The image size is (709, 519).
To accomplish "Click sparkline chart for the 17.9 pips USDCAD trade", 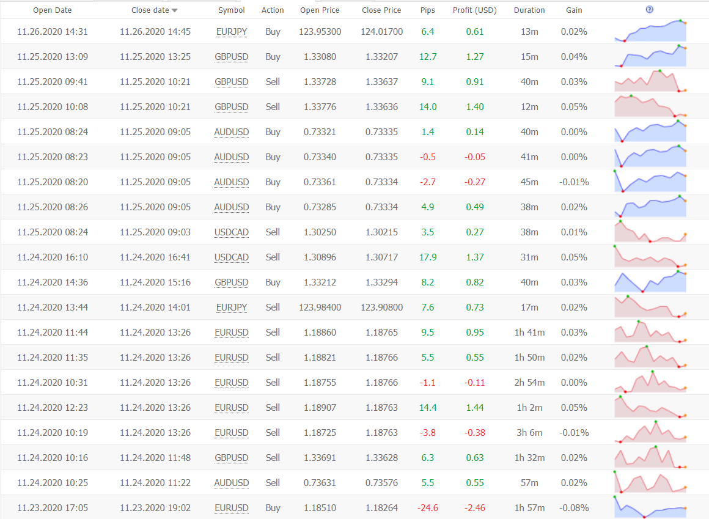I will pyautogui.click(x=650, y=257).
